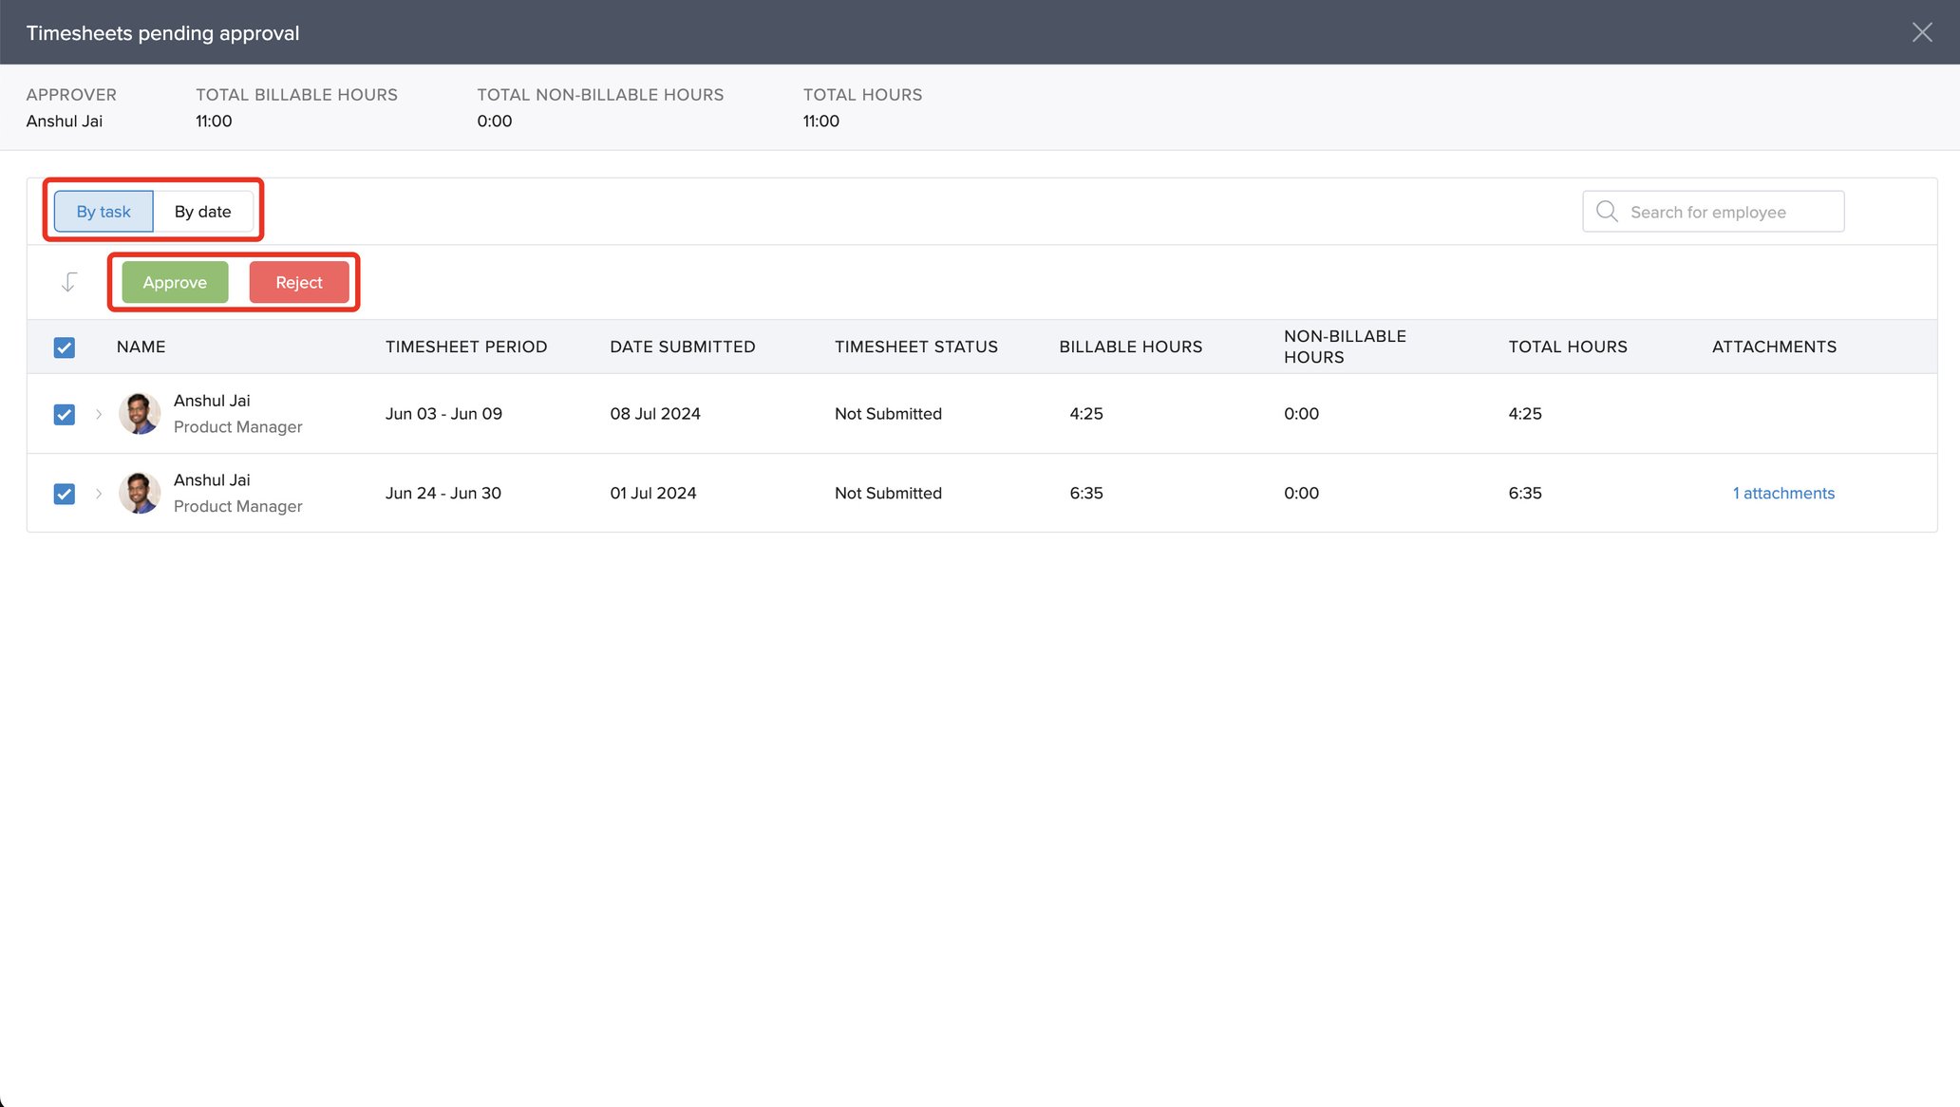Click the Reject button for selected timesheets
Screen dimensions: 1960x1107
297,281
